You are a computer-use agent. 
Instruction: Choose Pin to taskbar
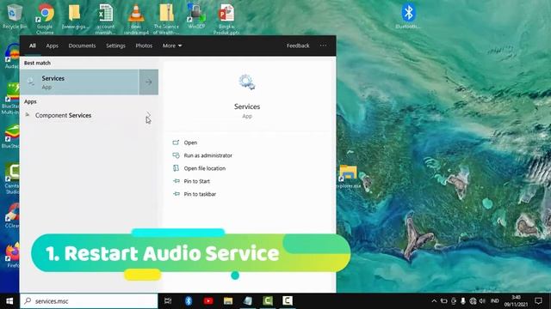click(x=200, y=194)
